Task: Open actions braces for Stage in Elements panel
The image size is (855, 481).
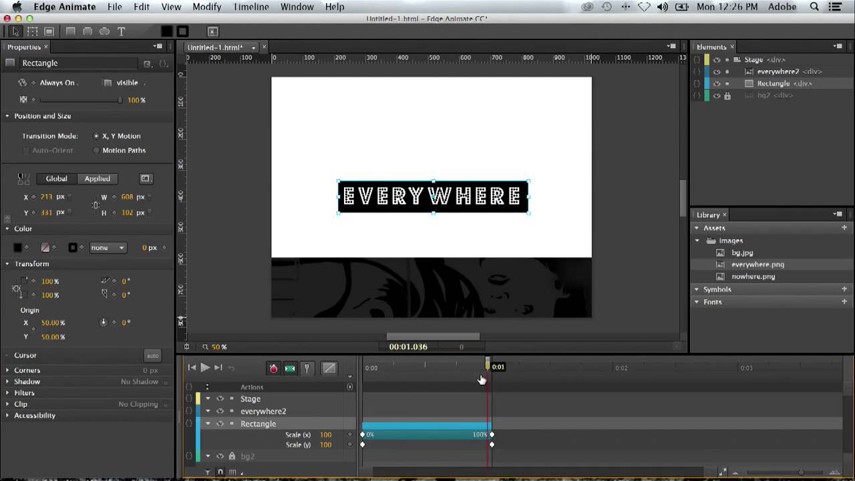Action: 697,59
